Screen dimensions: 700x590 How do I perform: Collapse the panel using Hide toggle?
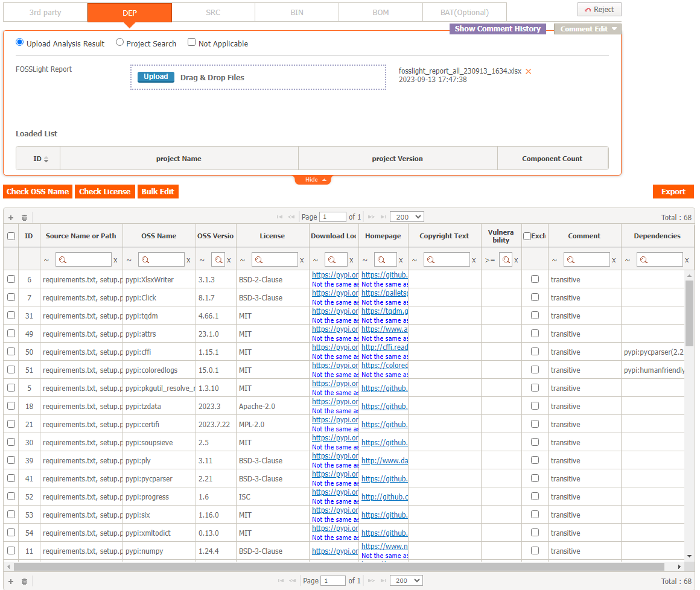(313, 180)
